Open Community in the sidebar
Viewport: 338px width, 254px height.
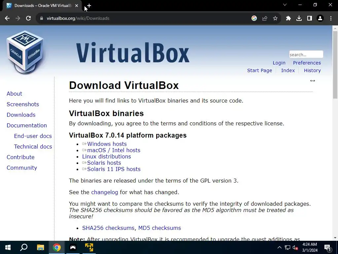coord(22,168)
